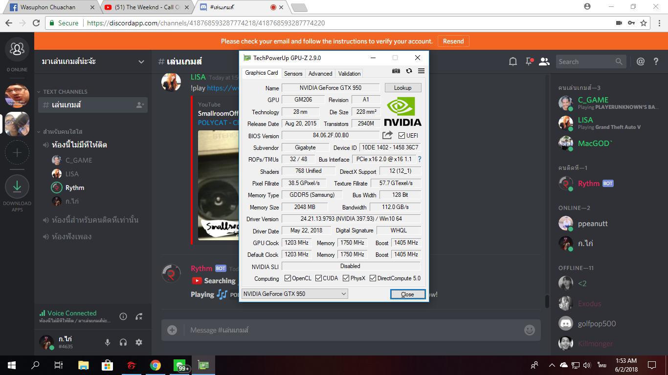Switch to The Weeknd YouTube tab
This screenshot has width=668, height=375.
[148, 7]
